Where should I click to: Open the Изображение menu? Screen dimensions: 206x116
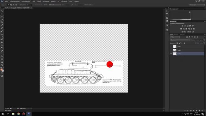coord(25,2)
